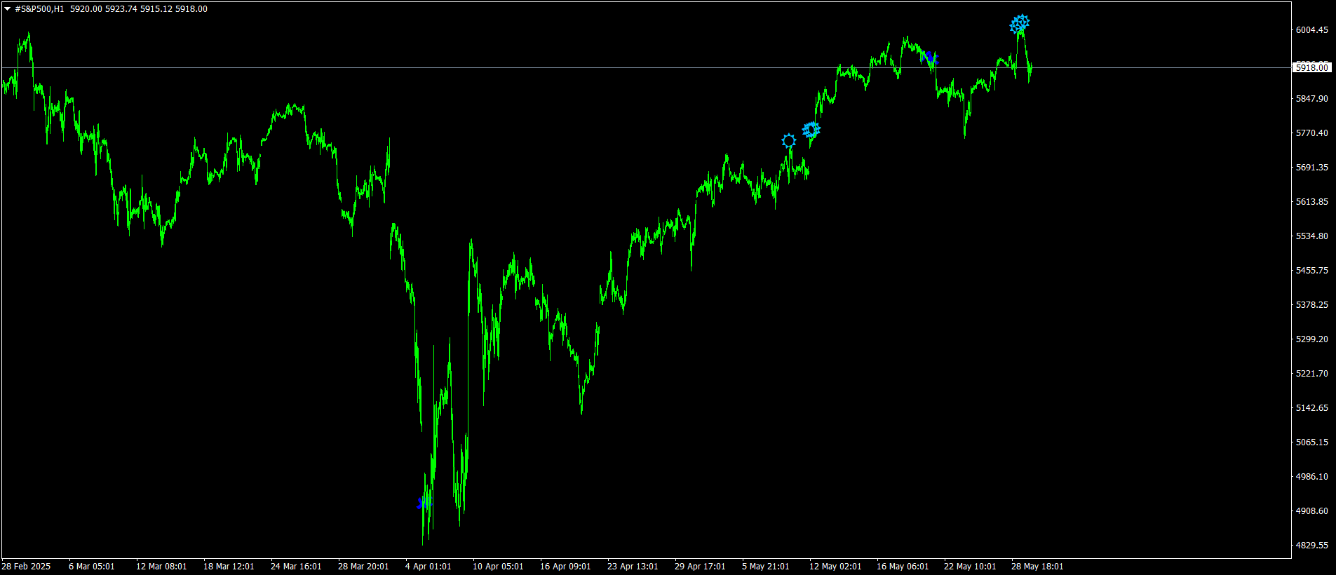1336x575 pixels.
Task: Select the 28 Feb 2025 date label
Action: pyautogui.click(x=26, y=567)
